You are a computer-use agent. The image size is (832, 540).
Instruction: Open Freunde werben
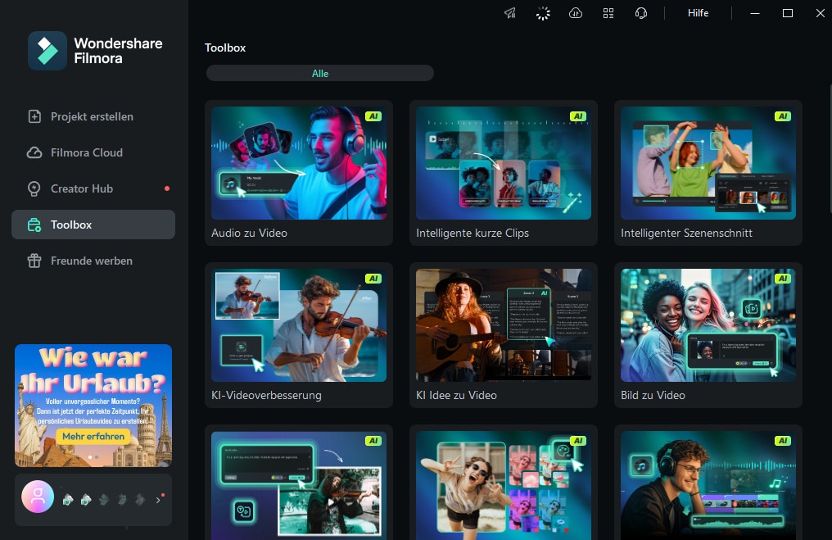click(93, 261)
